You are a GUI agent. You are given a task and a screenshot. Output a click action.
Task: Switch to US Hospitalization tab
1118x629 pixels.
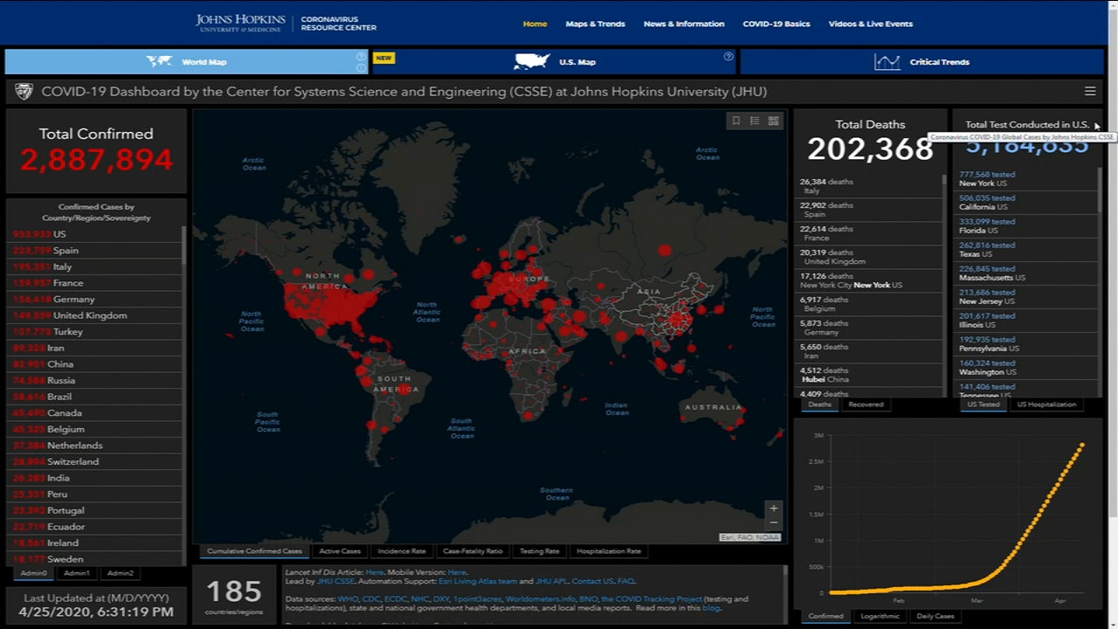[1046, 404]
